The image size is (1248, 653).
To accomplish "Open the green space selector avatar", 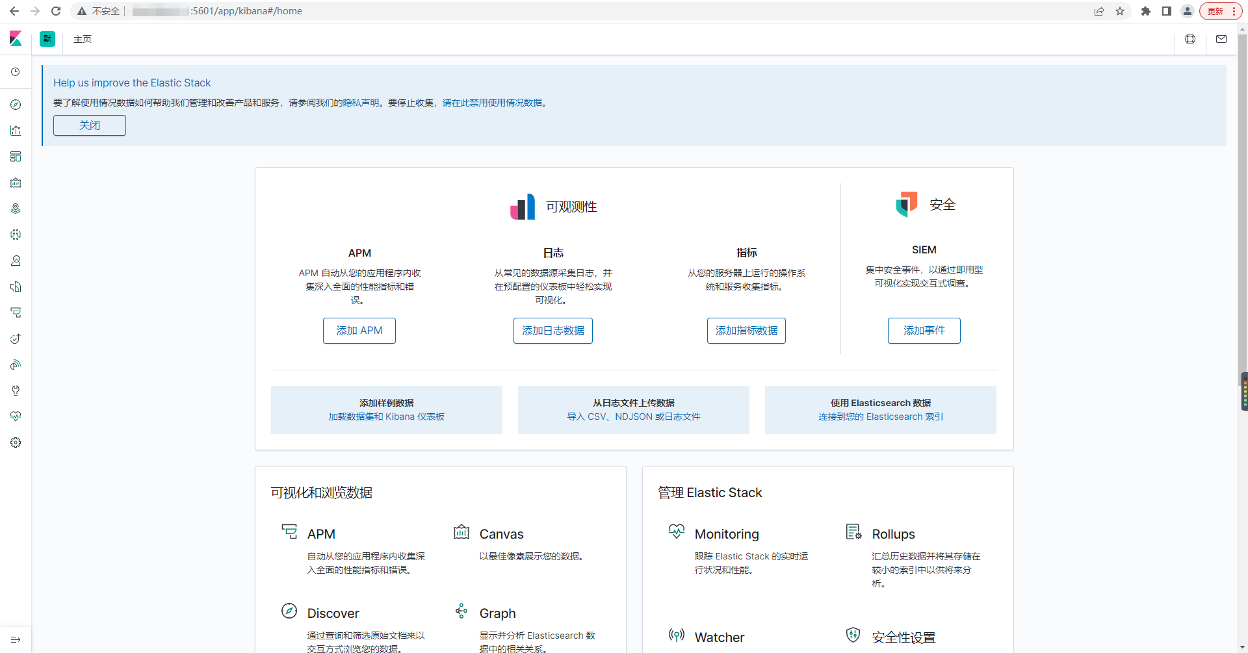I will [47, 39].
